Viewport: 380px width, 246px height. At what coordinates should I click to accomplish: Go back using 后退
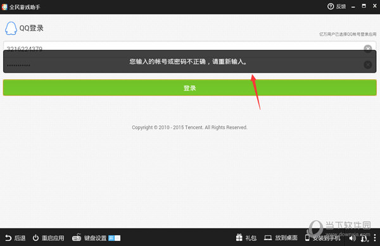(x=15, y=238)
